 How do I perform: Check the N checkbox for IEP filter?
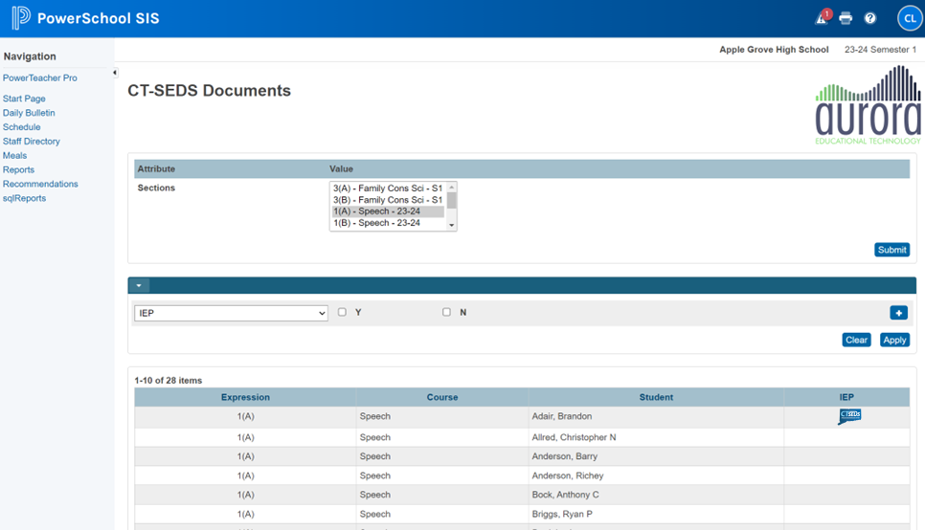(446, 312)
